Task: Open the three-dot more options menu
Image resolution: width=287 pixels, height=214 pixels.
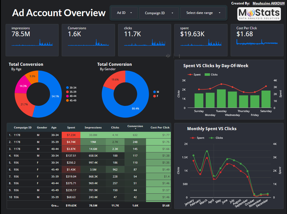Action: [x=179, y=56]
